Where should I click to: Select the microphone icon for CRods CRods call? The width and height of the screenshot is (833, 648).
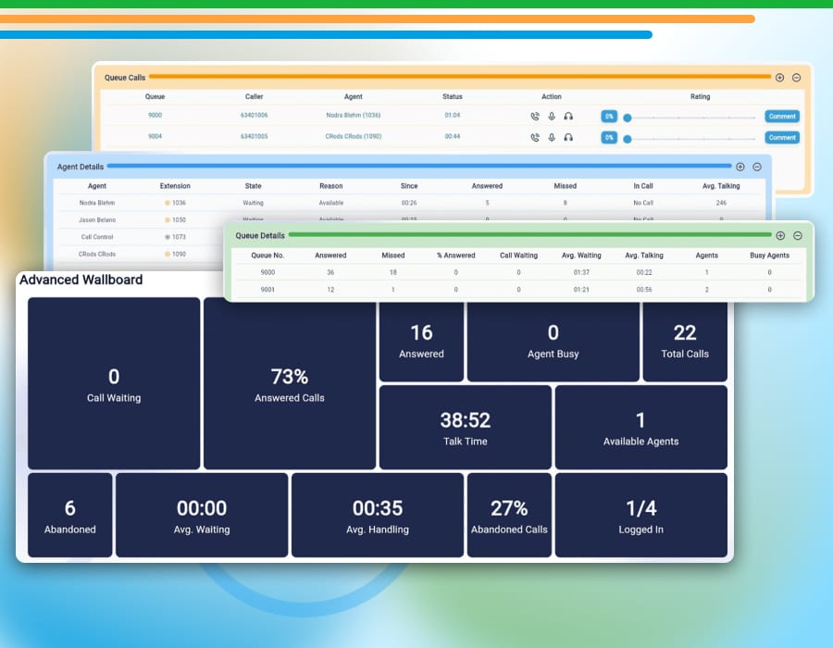click(552, 136)
